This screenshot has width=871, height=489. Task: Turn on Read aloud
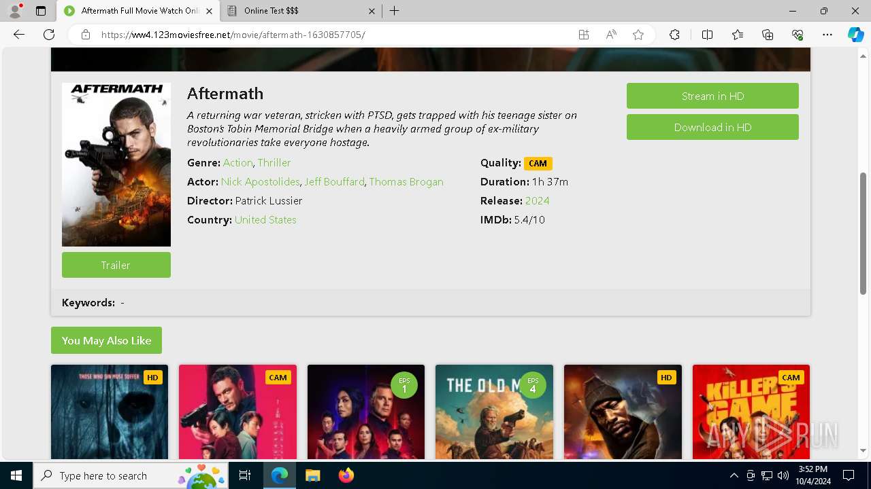[611, 35]
